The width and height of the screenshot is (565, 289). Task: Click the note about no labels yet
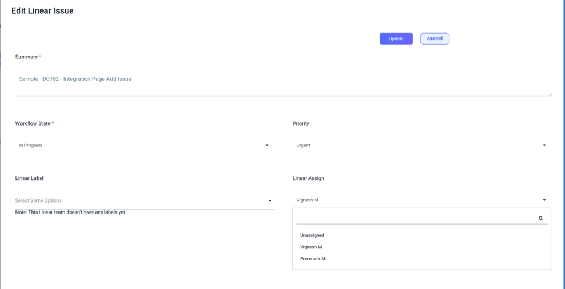click(x=71, y=212)
